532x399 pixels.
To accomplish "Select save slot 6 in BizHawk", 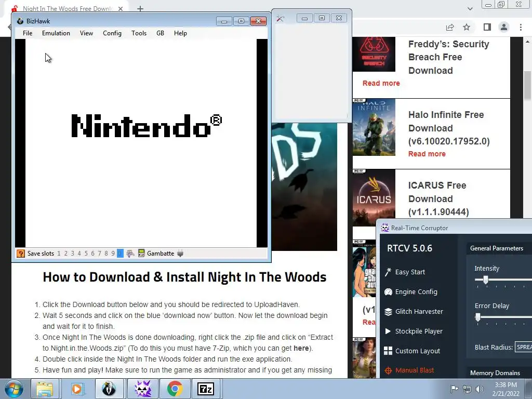I will (92, 254).
